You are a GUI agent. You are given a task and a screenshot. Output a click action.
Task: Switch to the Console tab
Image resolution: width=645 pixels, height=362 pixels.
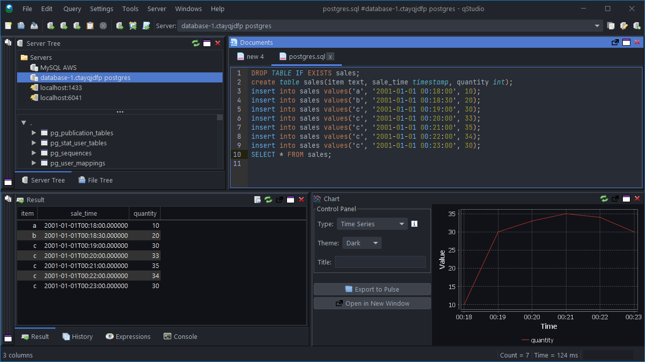[x=181, y=336]
